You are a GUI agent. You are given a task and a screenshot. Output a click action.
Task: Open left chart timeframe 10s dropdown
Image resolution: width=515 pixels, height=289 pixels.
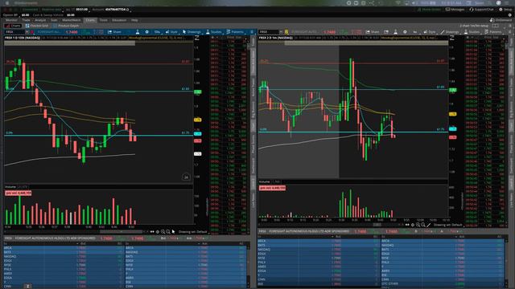tap(158, 32)
